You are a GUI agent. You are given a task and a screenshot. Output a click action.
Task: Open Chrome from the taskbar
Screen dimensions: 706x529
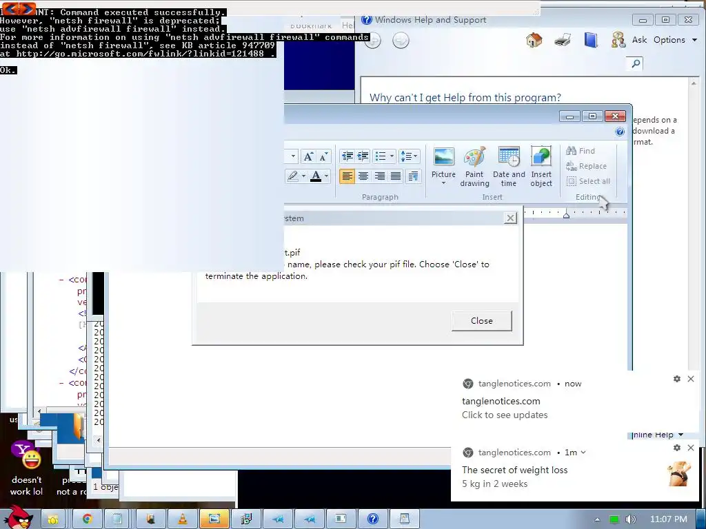87,519
